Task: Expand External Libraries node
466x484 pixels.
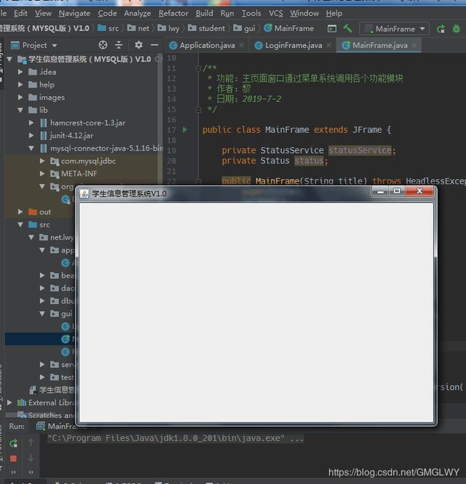Action: [x=9, y=402]
